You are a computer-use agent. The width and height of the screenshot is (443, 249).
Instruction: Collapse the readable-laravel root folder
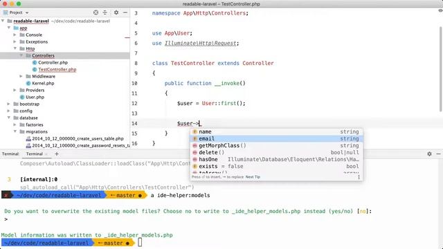pyautogui.click(x=3, y=21)
